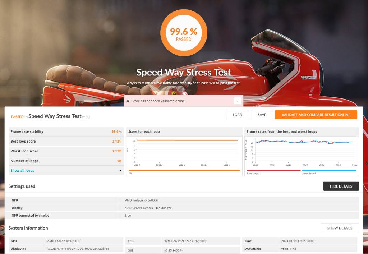Load a saved result with LOAD
This screenshot has height=254, width=368.
[x=238, y=115]
